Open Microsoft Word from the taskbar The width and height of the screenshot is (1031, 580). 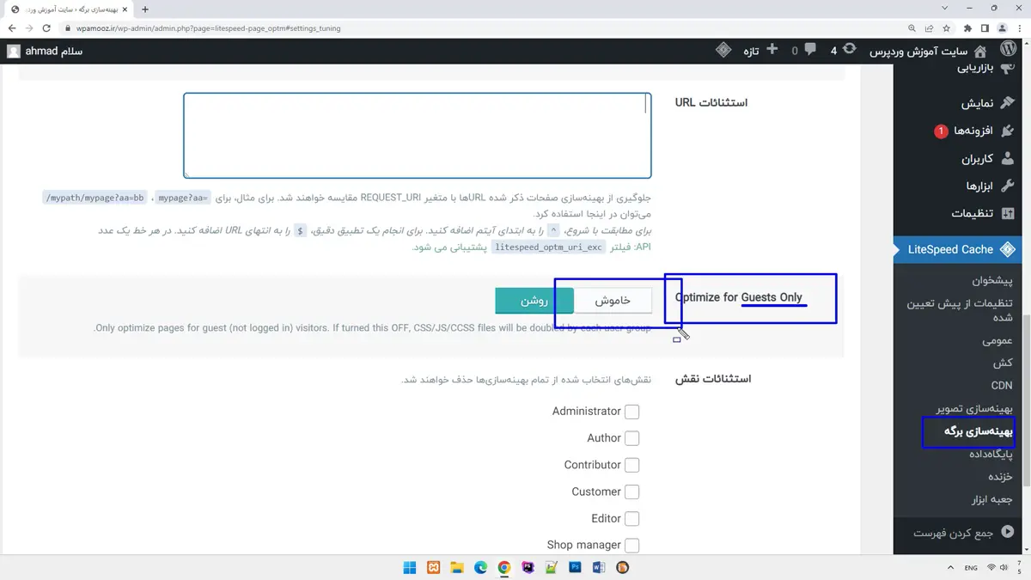pyautogui.click(x=599, y=567)
